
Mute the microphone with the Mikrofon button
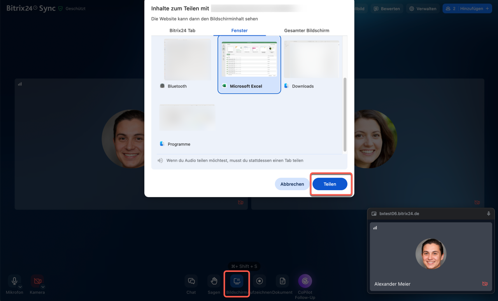pos(15,281)
